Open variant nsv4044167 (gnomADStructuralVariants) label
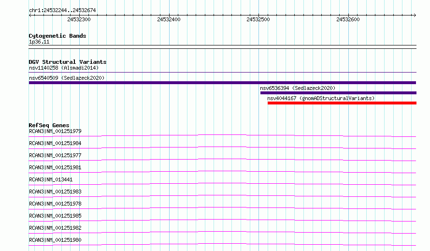 pyautogui.click(x=321, y=98)
